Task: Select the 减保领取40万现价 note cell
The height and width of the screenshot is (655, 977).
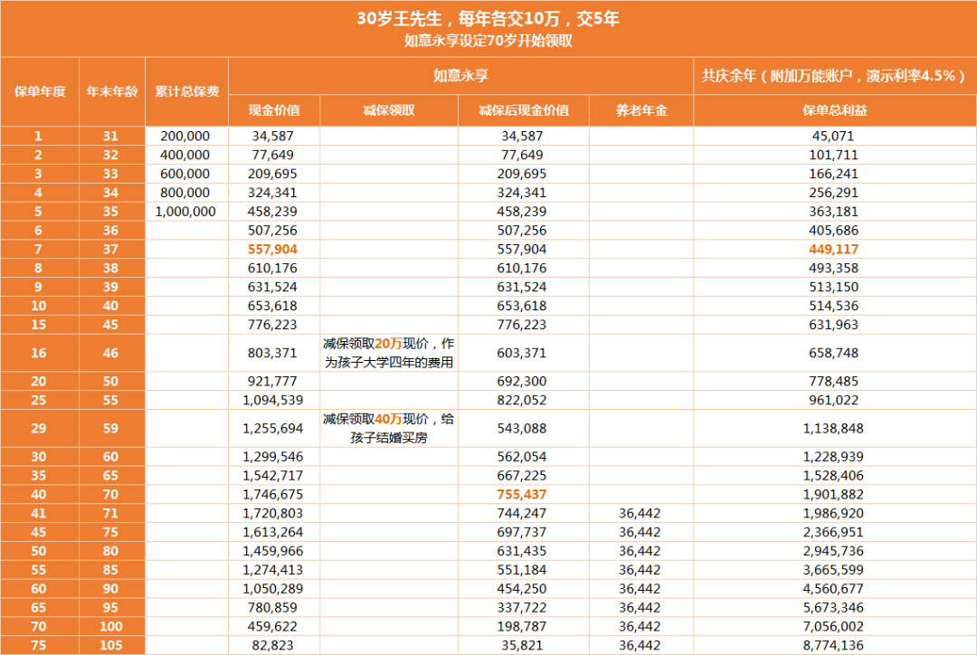Action: (387, 427)
